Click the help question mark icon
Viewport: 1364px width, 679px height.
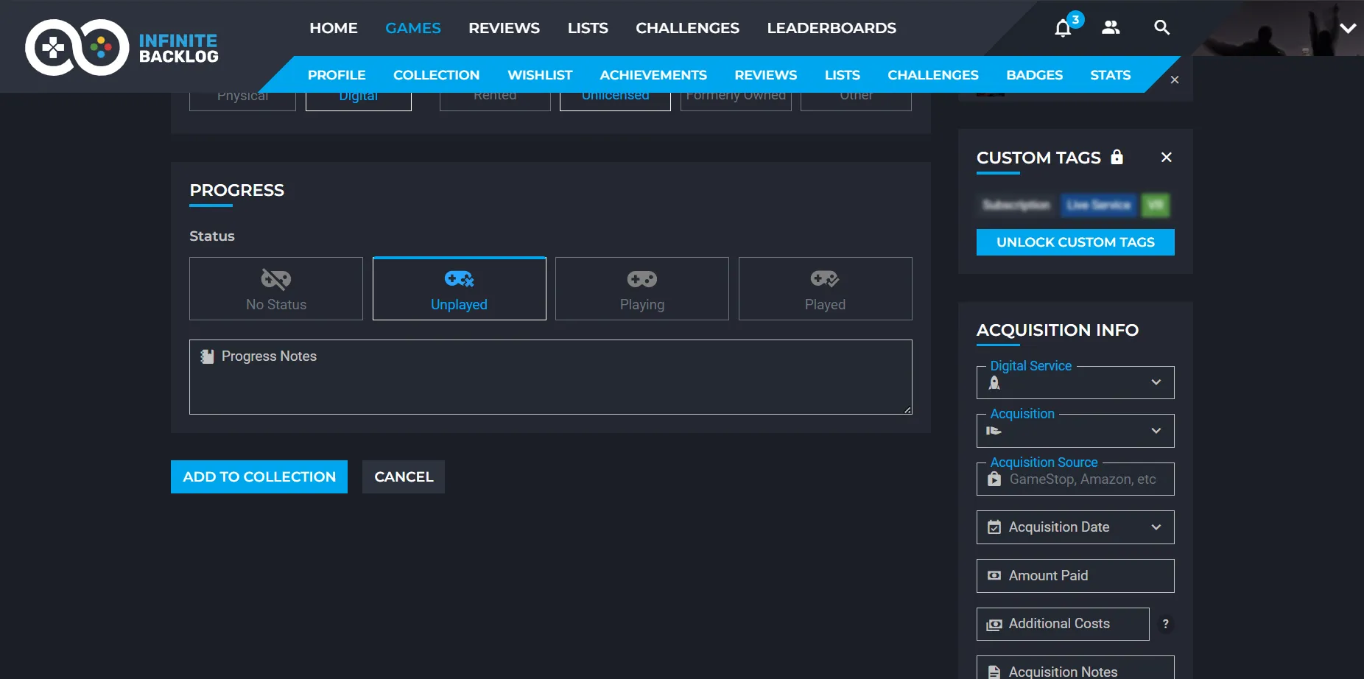tap(1165, 624)
